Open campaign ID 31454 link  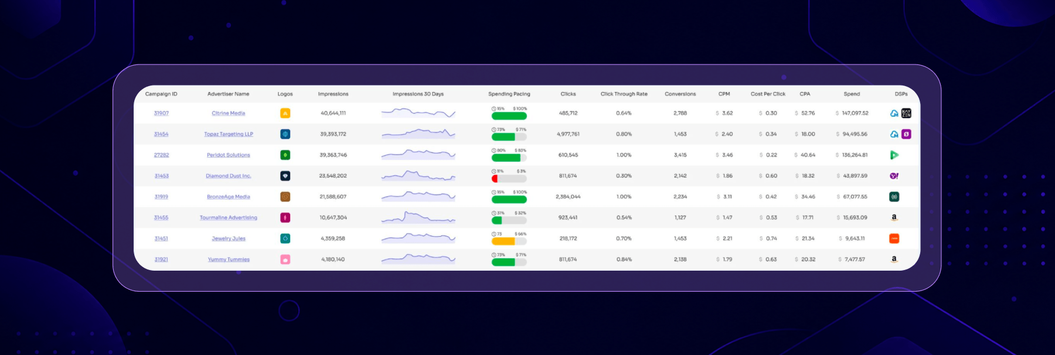161,134
